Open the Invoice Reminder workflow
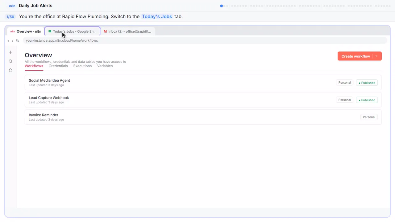The image size is (395, 222). click(203, 117)
